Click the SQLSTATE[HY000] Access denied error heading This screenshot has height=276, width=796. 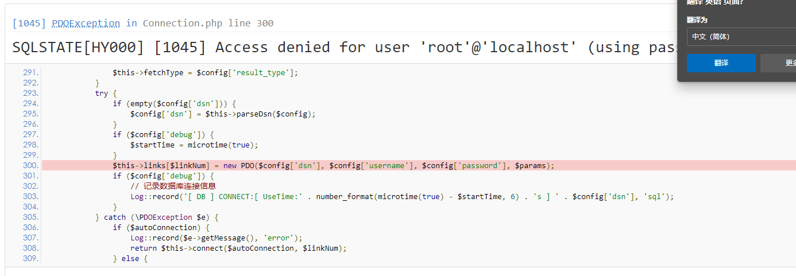345,47
